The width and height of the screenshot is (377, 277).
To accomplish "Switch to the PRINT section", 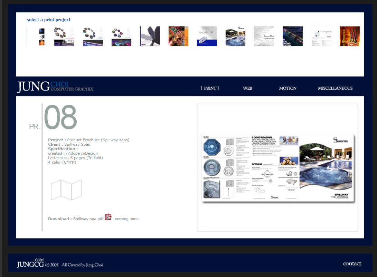I will (x=210, y=88).
